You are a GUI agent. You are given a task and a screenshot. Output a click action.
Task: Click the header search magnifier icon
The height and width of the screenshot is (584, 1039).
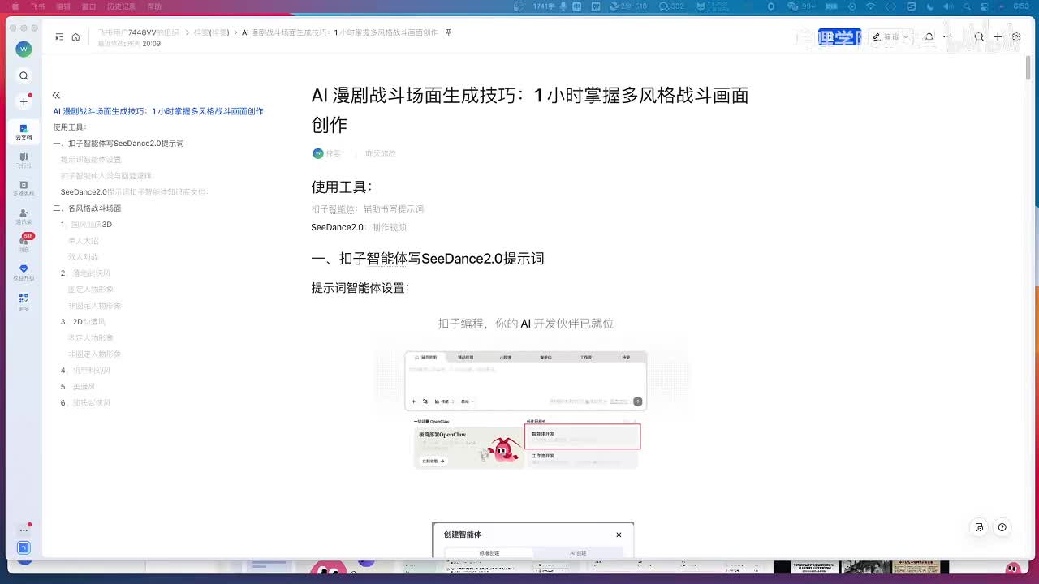979,36
